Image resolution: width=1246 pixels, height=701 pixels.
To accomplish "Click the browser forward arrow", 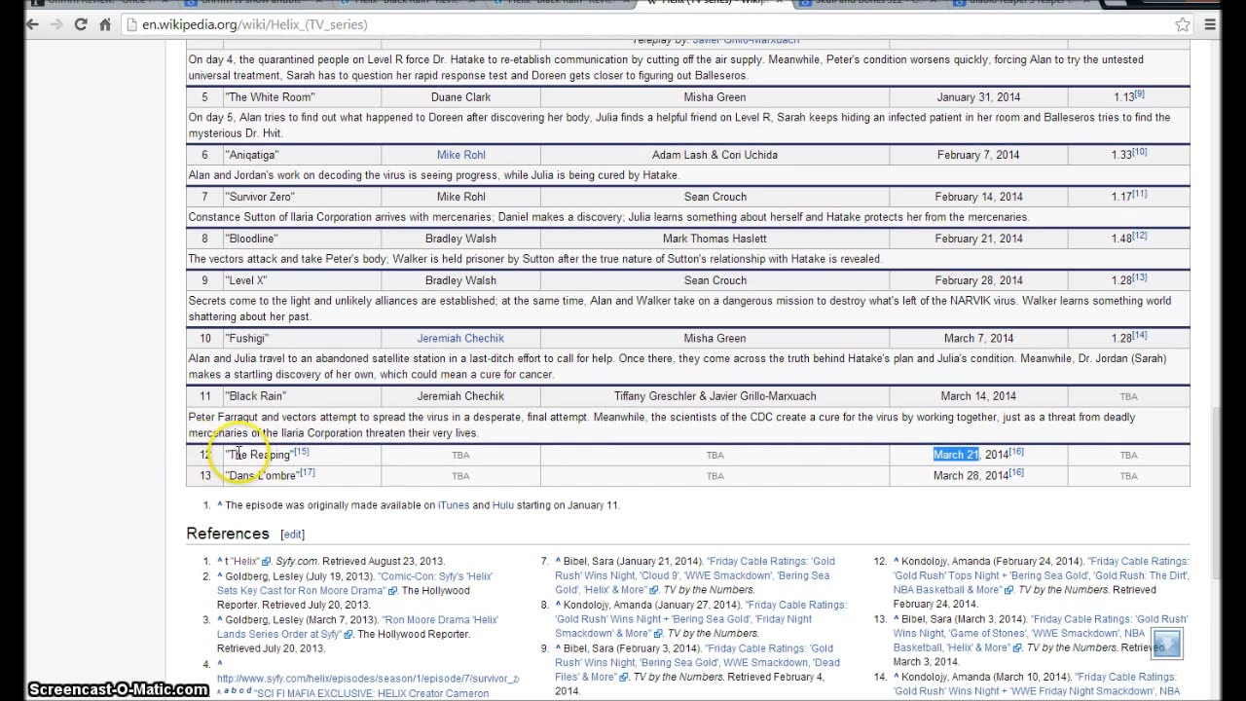I will tap(57, 24).
